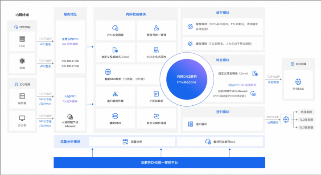
Task: Select the IP address 100.100.2.138
Action: point(70,66)
